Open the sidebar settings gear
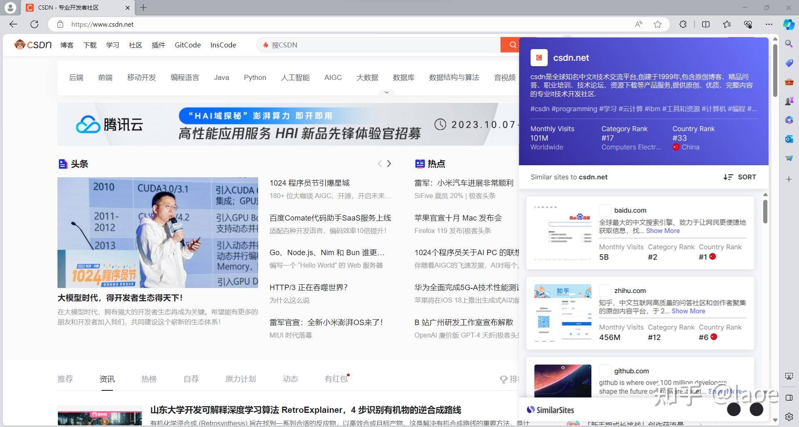Viewport: 799px width, 427px height. tap(789, 417)
